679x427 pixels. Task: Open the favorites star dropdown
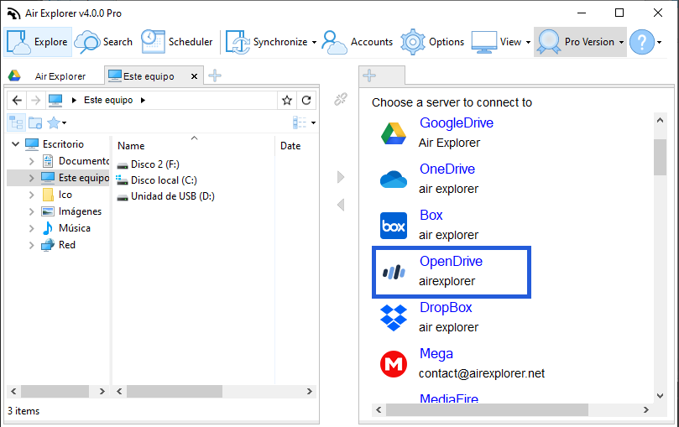[x=57, y=122]
